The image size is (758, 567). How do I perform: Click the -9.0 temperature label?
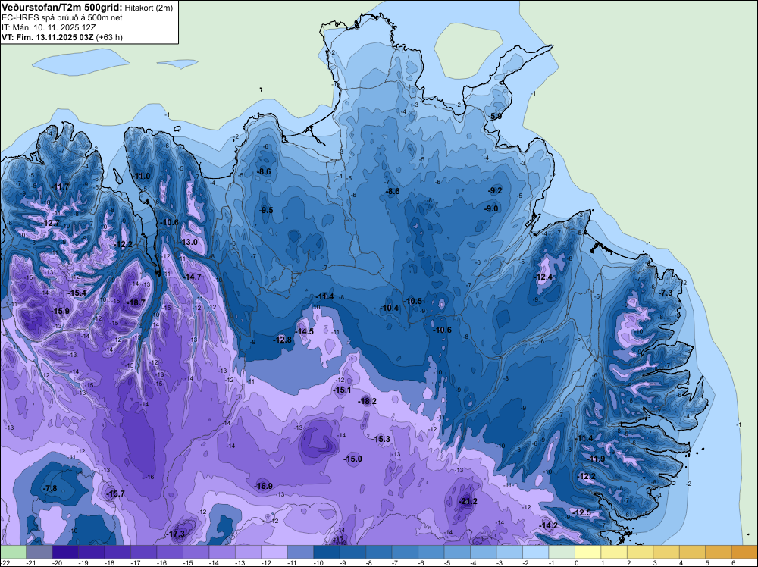coord(491,208)
